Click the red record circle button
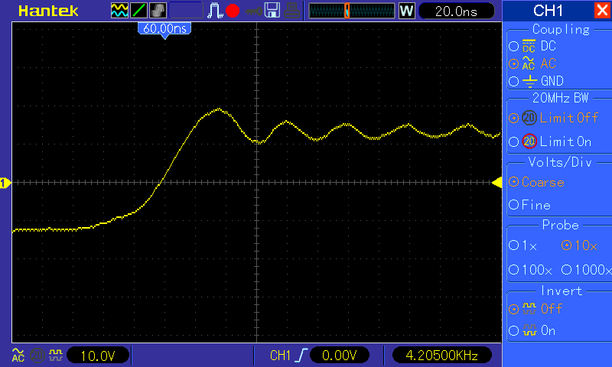Image resolution: width=612 pixels, height=367 pixels. click(x=233, y=11)
